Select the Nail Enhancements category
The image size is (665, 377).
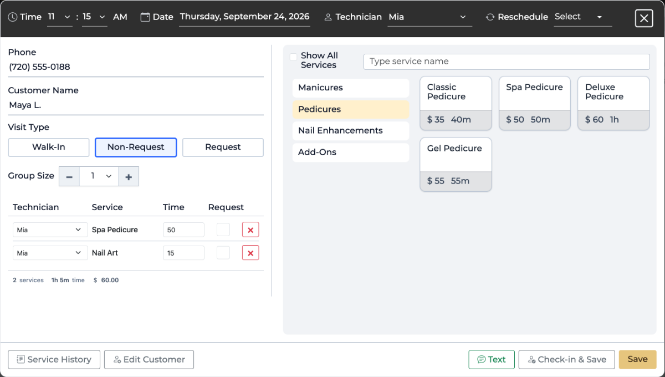pyautogui.click(x=351, y=131)
